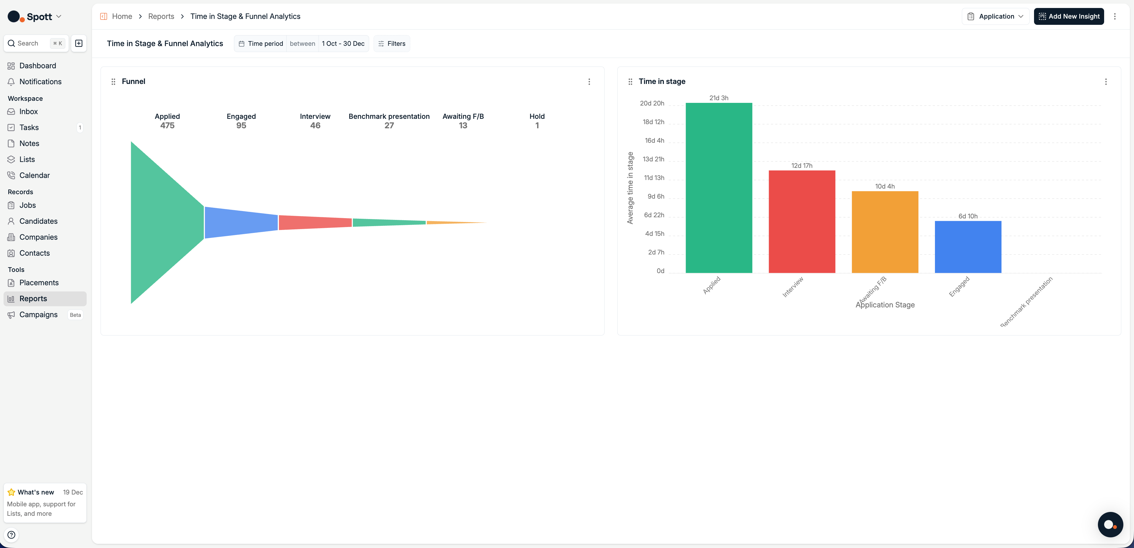The image size is (1134, 548).
Task: Open the Time in stage card options menu
Action: click(x=1105, y=81)
